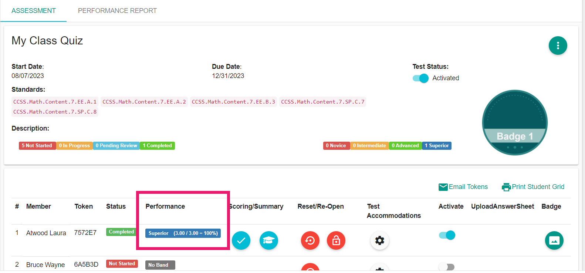Click the Status column header

[116, 206]
